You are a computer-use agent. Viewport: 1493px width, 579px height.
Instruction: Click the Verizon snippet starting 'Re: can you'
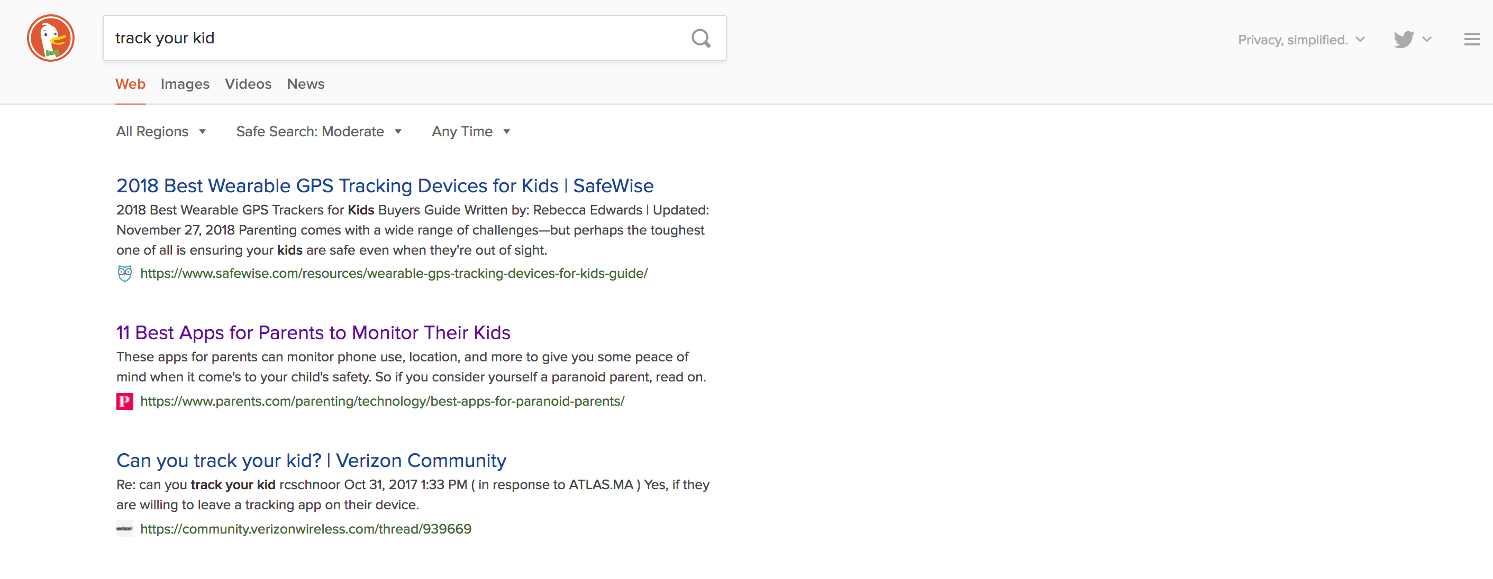413,495
